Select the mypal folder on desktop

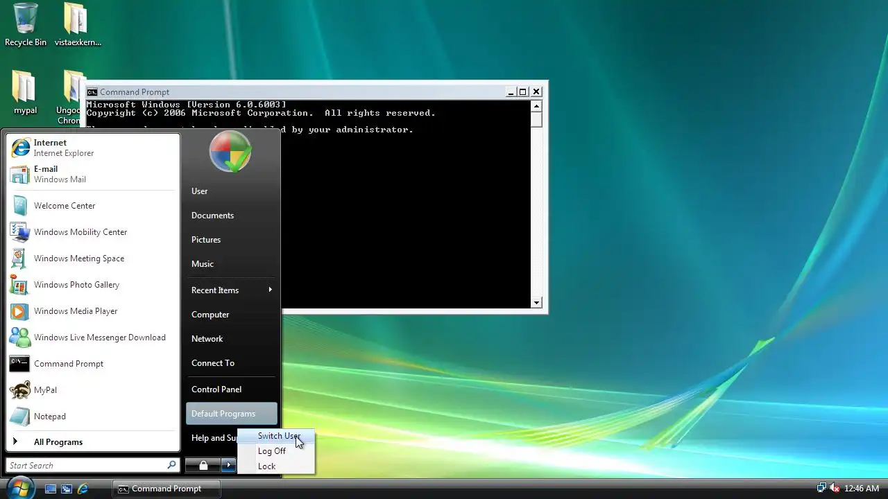26,92
